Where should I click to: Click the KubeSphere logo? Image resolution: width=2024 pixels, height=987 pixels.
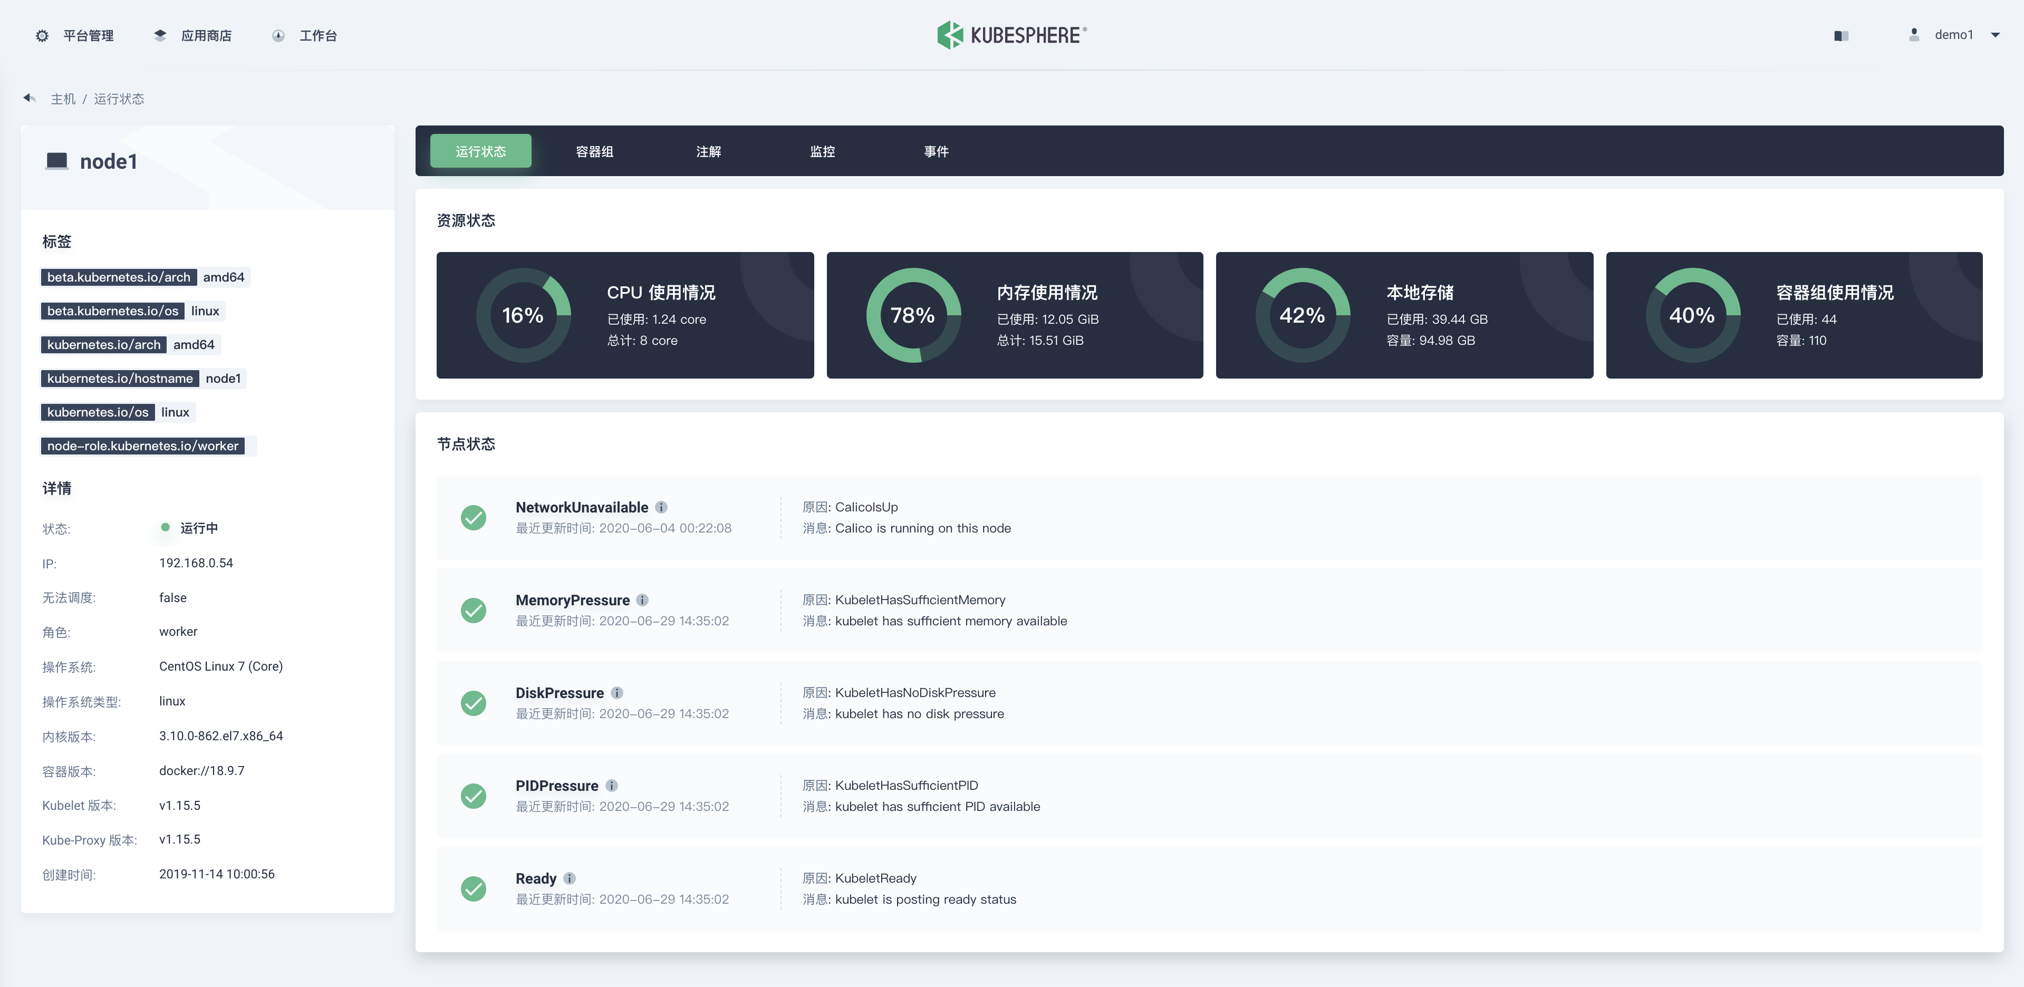[1012, 35]
